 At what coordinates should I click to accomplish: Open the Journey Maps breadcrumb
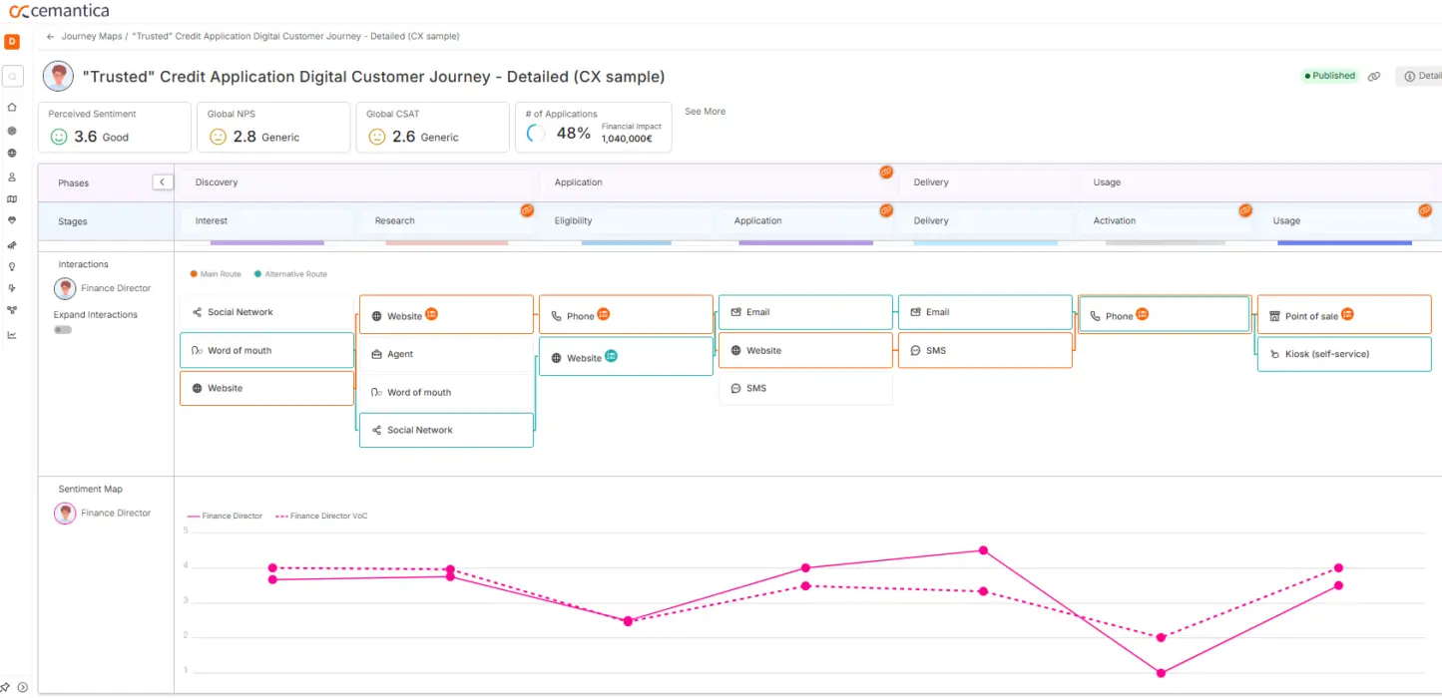[89, 36]
